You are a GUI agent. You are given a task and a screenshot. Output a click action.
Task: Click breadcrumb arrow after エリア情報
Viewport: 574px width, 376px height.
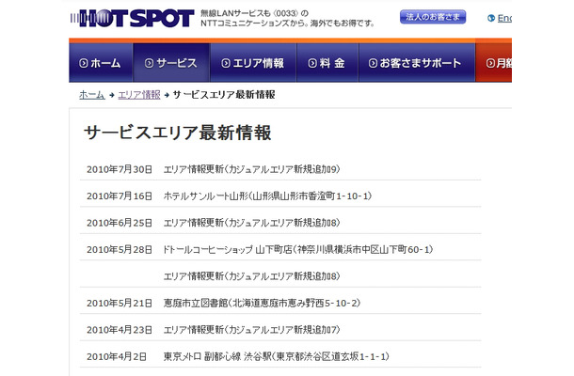pos(167,95)
